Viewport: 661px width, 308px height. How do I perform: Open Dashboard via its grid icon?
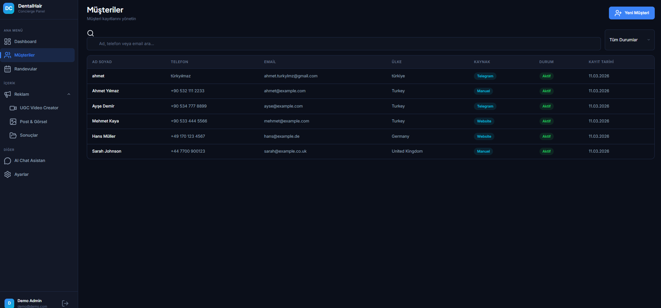tap(8, 42)
